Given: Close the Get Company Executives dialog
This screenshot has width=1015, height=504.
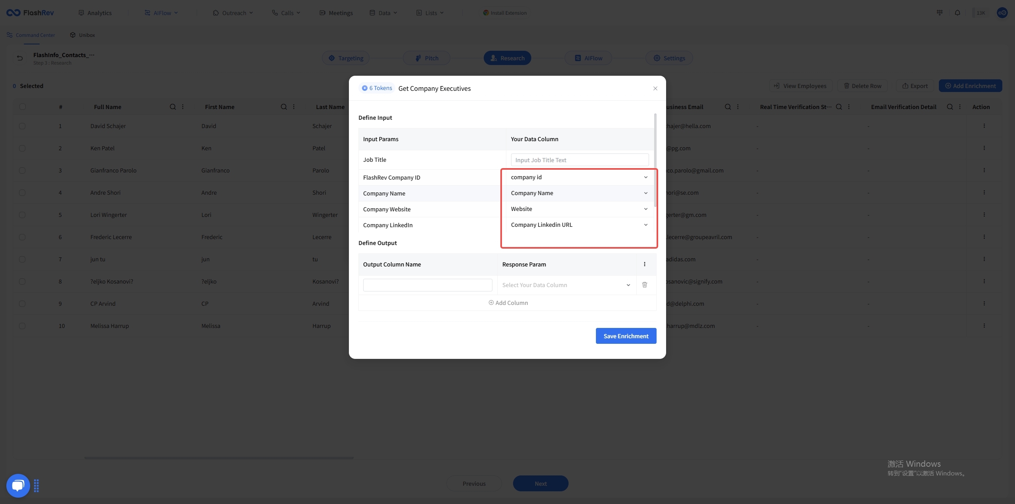Looking at the screenshot, I should (x=655, y=88).
